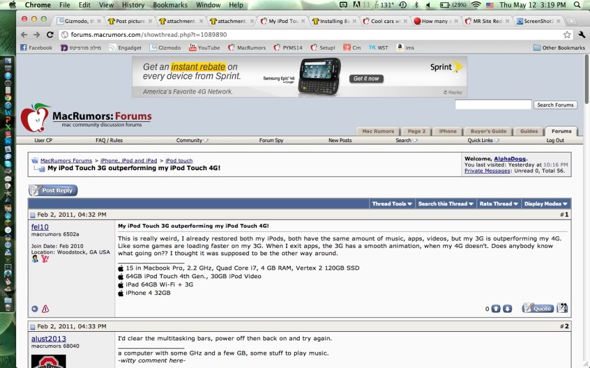Downvote fel10's post with down arrow
Screen dimensions: 590x368
507,309
